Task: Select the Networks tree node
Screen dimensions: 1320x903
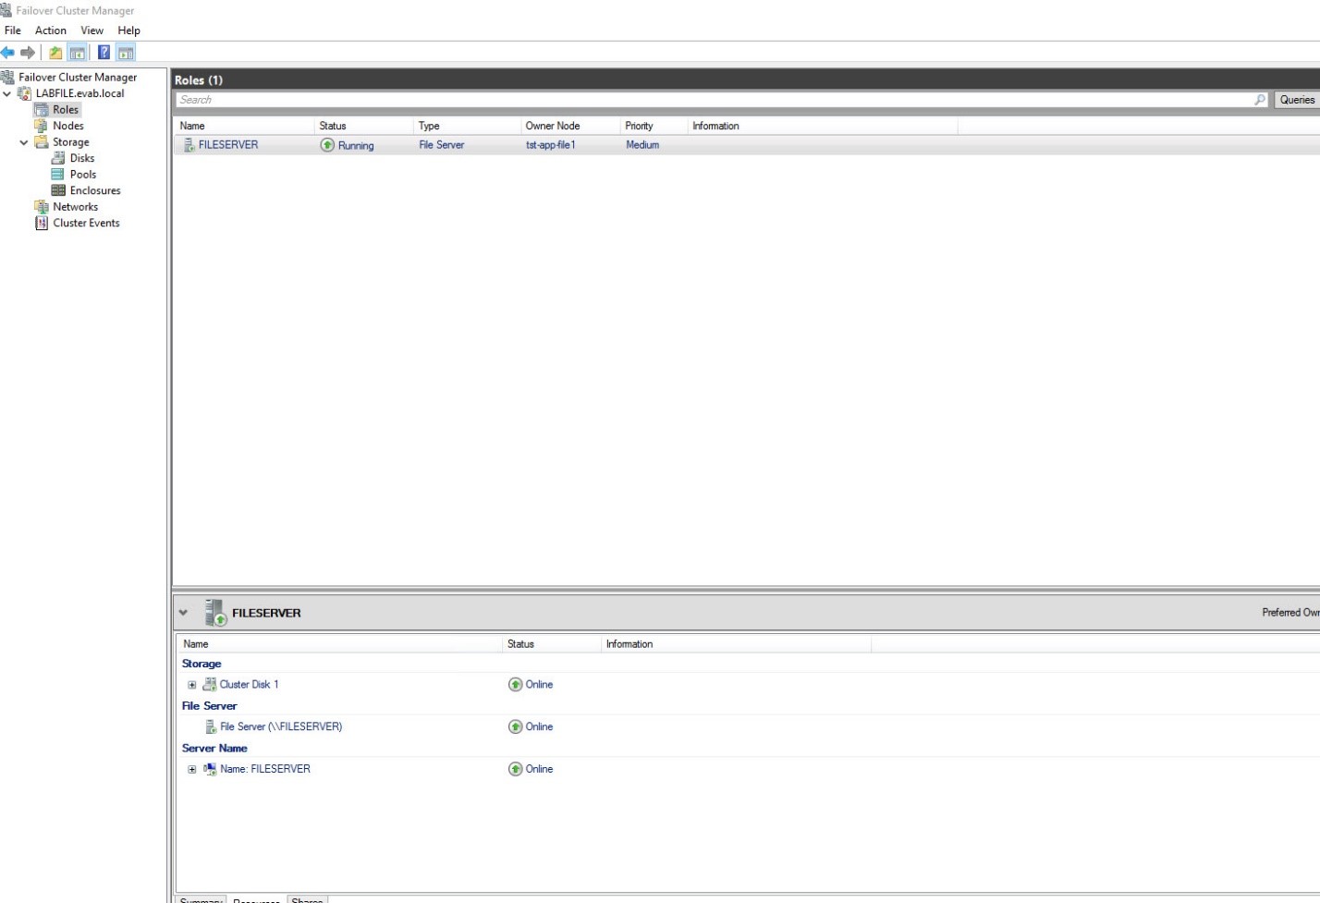Action: 75,207
